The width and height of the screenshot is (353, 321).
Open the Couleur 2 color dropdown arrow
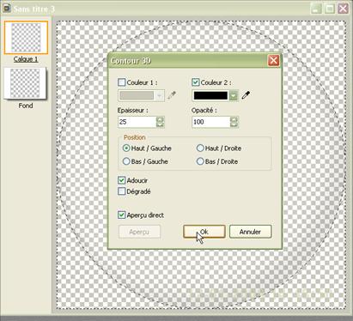coord(234,95)
